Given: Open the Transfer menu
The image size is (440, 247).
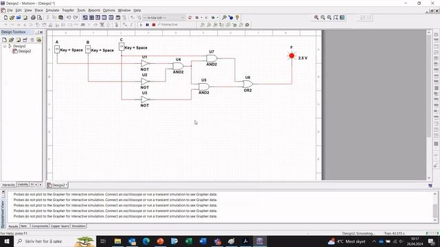Looking at the screenshot, I should 68,10.
